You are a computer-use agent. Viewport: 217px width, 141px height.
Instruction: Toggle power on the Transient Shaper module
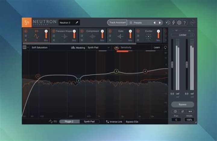[x=54, y=31]
